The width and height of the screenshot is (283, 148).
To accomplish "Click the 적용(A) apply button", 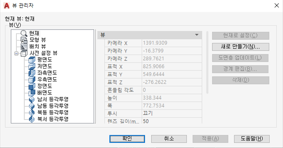I will pyautogui.click(x=210, y=139).
